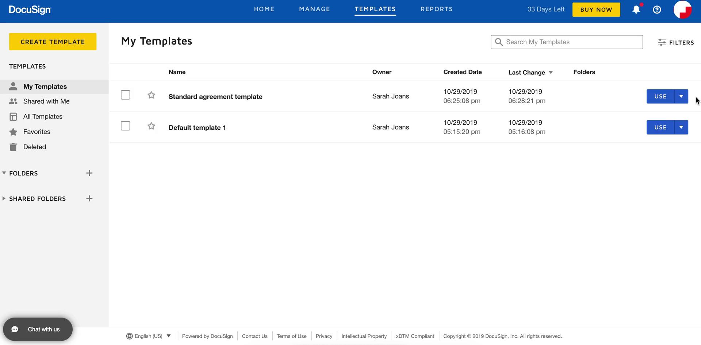Open Chat with us widget

[x=38, y=329]
